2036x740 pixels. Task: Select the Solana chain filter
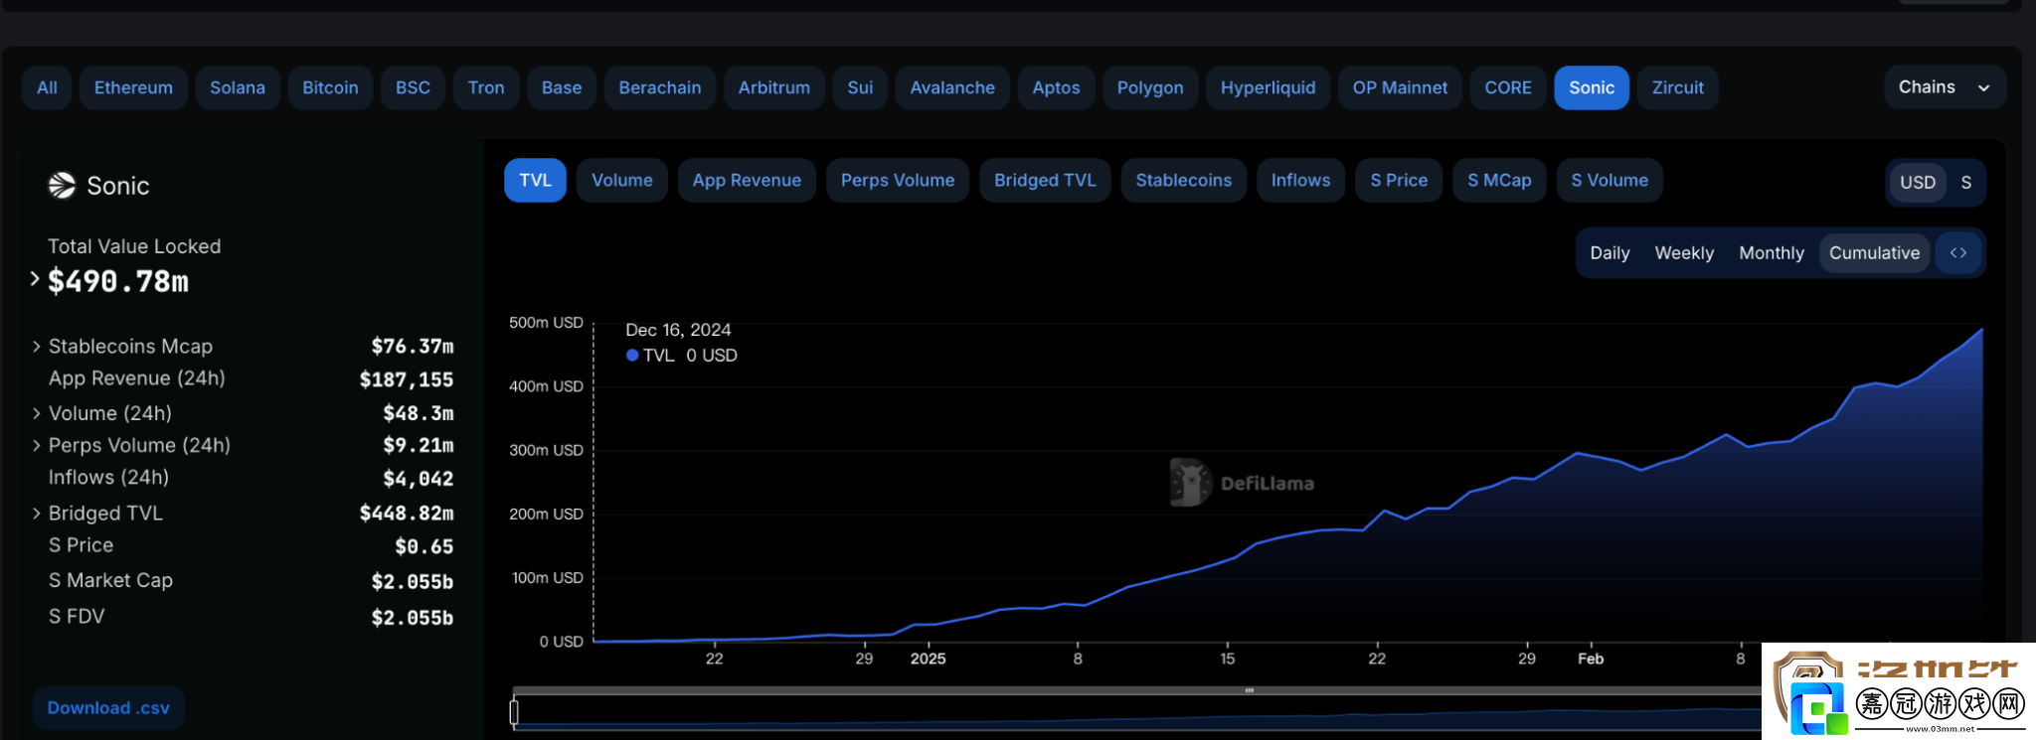point(238,88)
